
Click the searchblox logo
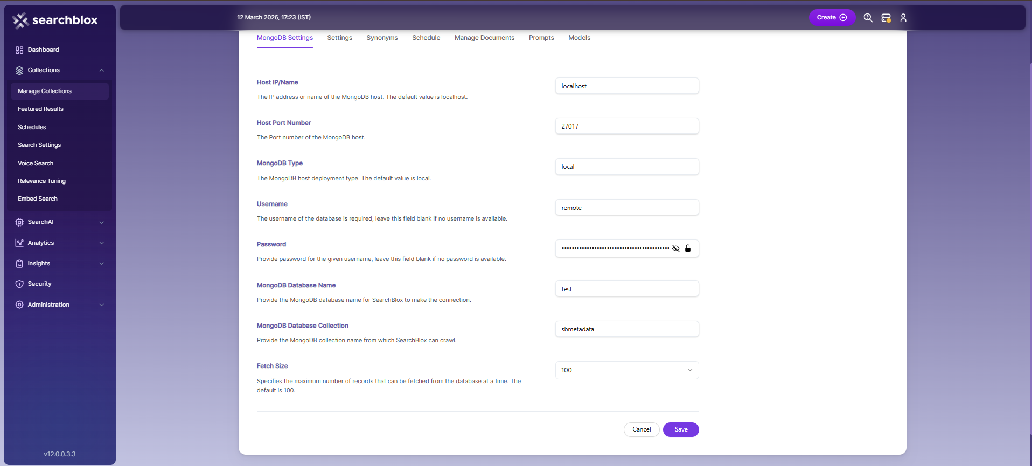click(x=55, y=20)
